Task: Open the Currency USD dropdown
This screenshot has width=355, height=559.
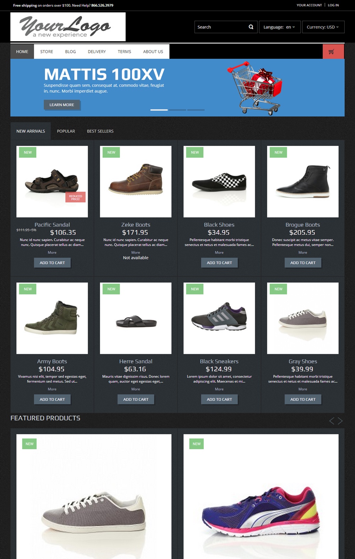Action: pyautogui.click(x=323, y=27)
